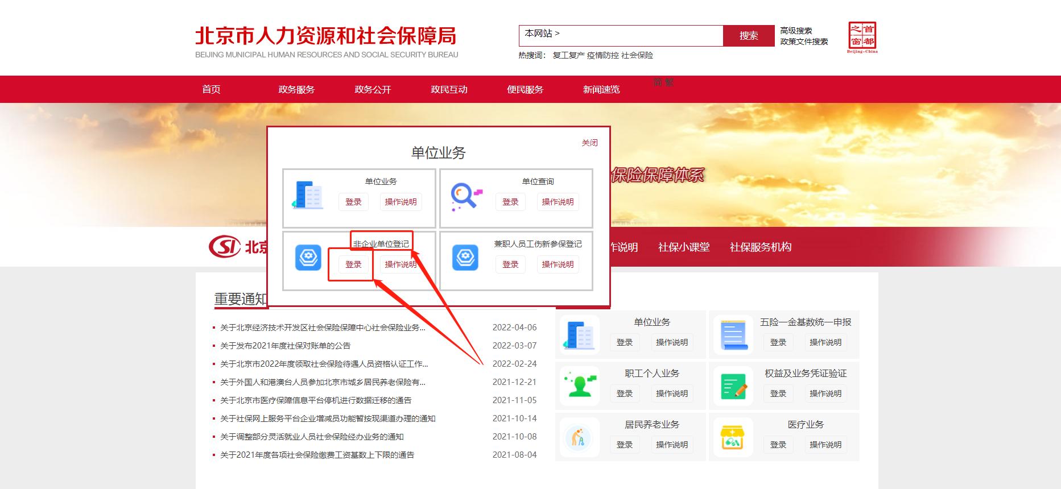Click the 单位业务 building icon in service grid
Image resolution: width=1061 pixels, height=489 pixels.
tap(579, 335)
